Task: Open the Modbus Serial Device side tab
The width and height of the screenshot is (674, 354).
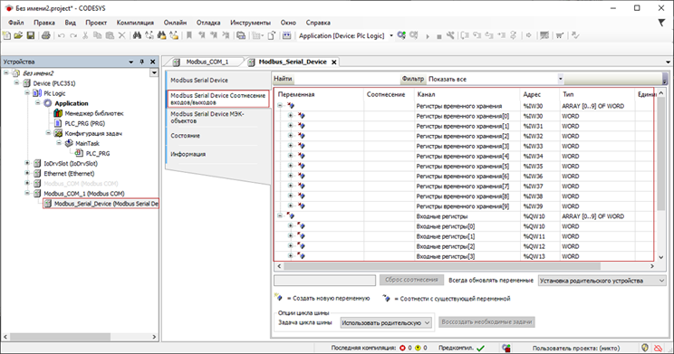Action: click(217, 81)
